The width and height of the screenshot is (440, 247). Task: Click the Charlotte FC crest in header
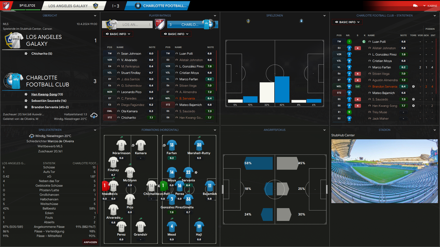138,6
